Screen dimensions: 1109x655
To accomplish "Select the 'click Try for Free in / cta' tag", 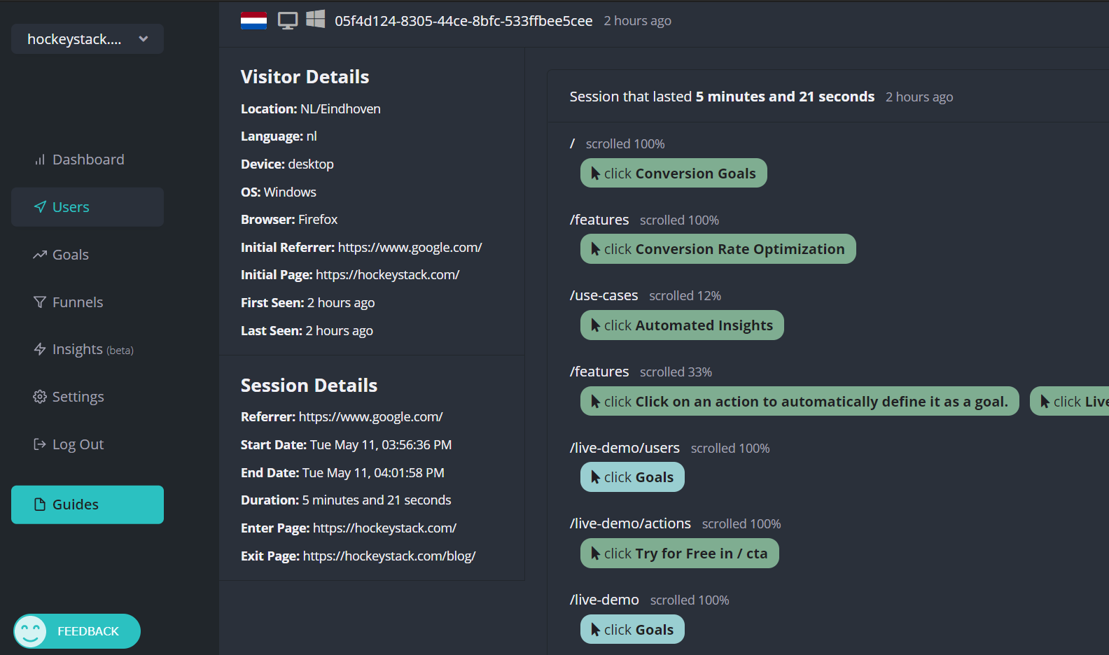I will pyautogui.click(x=679, y=554).
